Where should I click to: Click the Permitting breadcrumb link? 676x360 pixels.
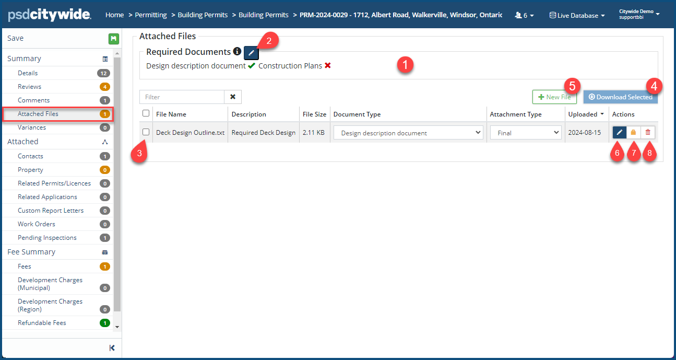[151, 15]
